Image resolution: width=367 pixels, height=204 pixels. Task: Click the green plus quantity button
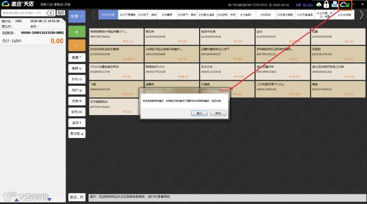point(77,32)
